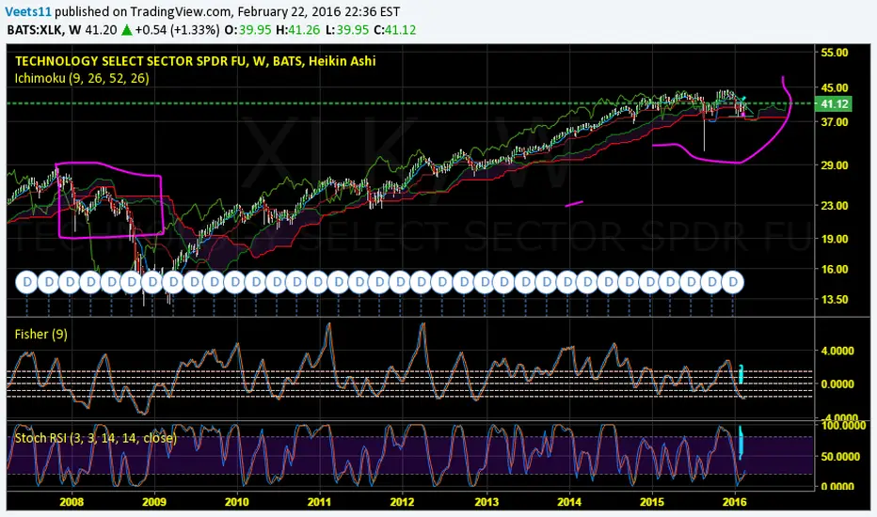Screen dimensions: 877x517
Task: Click the 2011 label on the time axis
Action: 319,502
